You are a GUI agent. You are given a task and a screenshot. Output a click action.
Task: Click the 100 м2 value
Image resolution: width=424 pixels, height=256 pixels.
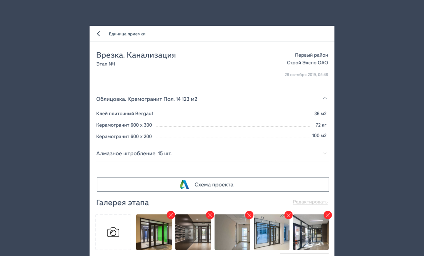click(x=319, y=135)
